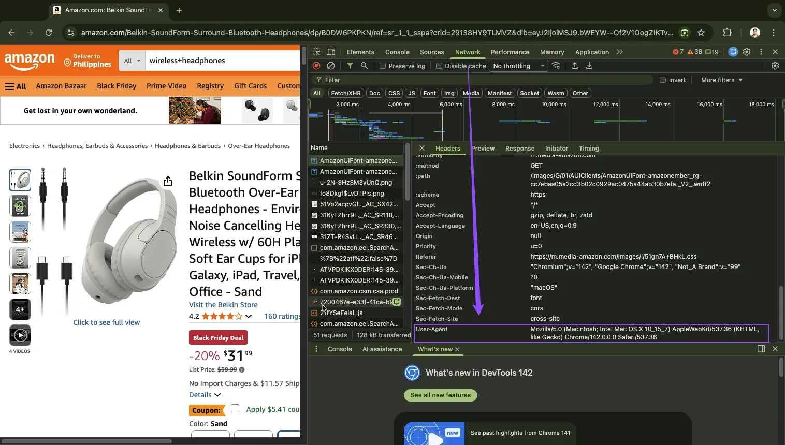Open the Response tab for the request

click(519, 149)
